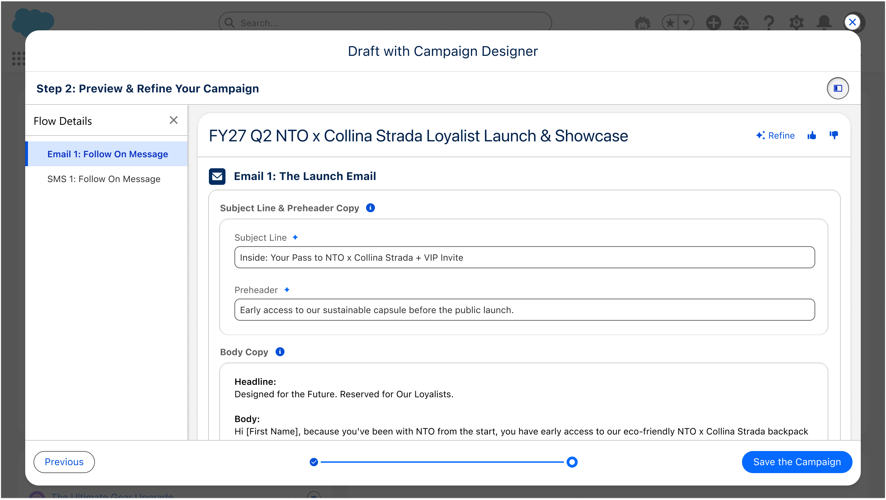Click the Flow Details panel title
The image size is (886, 500).
click(x=63, y=121)
